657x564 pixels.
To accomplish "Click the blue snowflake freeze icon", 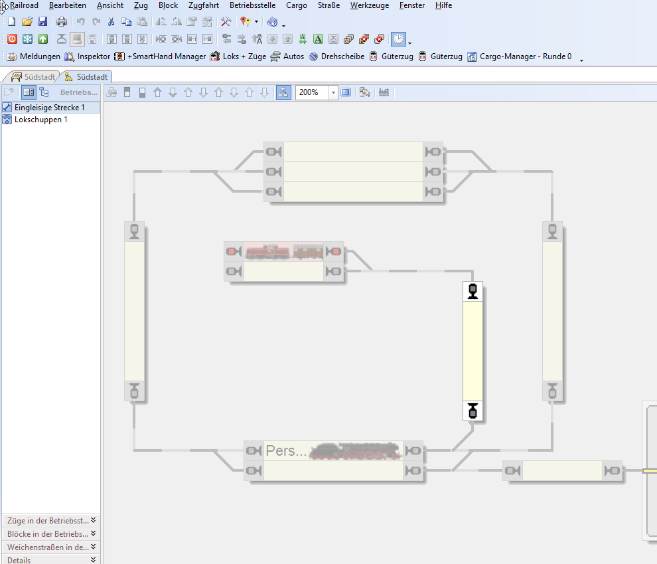I will tap(27, 39).
